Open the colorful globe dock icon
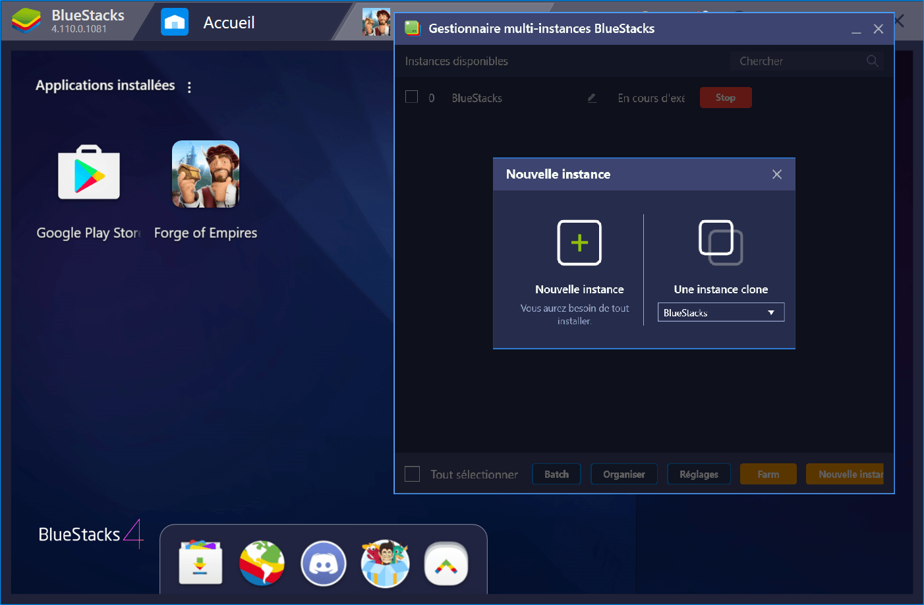The width and height of the screenshot is (924, 605). point(262,563)
